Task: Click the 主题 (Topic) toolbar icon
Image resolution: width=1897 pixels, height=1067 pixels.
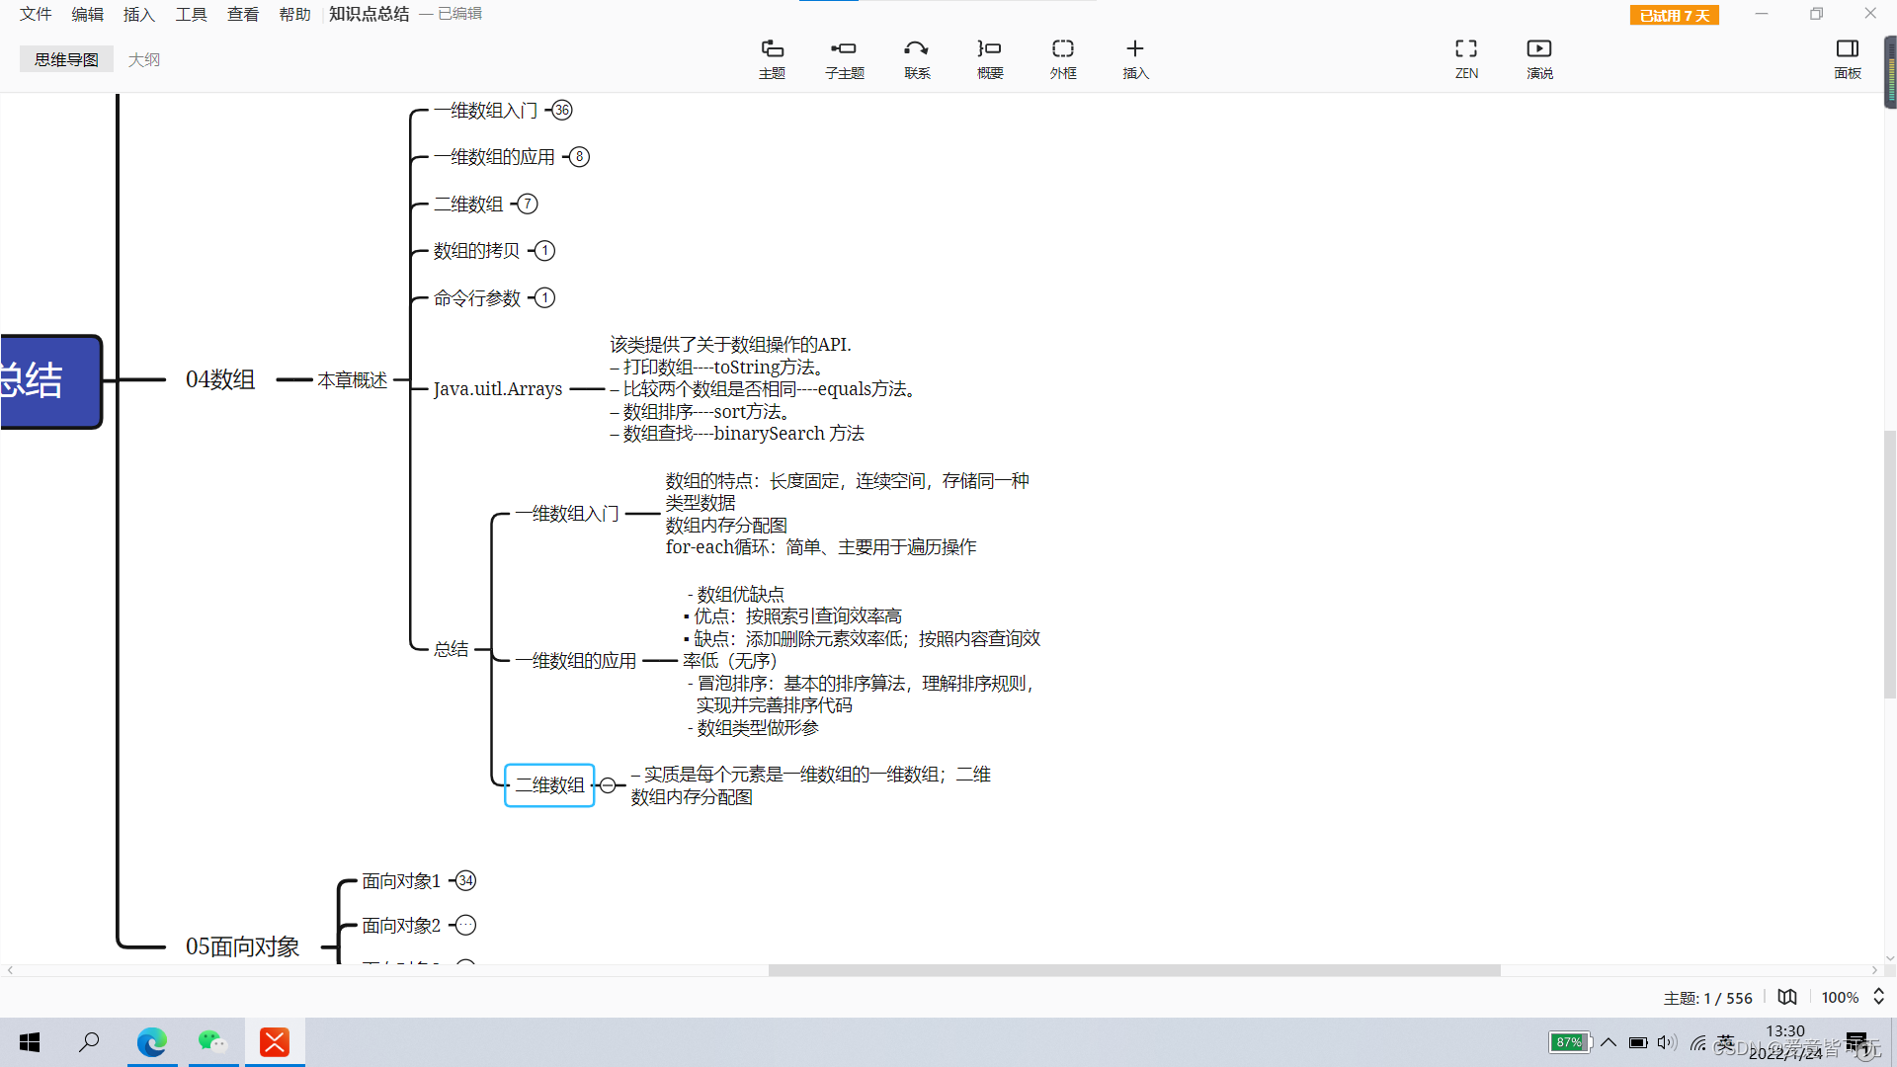Action: (x=772, y=59)
